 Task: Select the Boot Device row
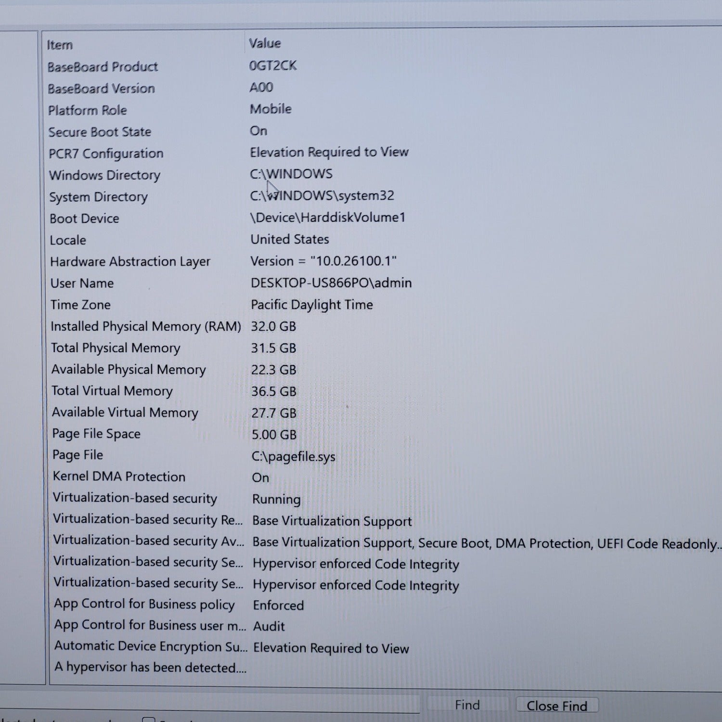pos(84,219)
